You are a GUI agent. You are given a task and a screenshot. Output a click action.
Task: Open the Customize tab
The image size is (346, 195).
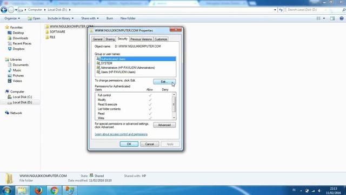161,39
